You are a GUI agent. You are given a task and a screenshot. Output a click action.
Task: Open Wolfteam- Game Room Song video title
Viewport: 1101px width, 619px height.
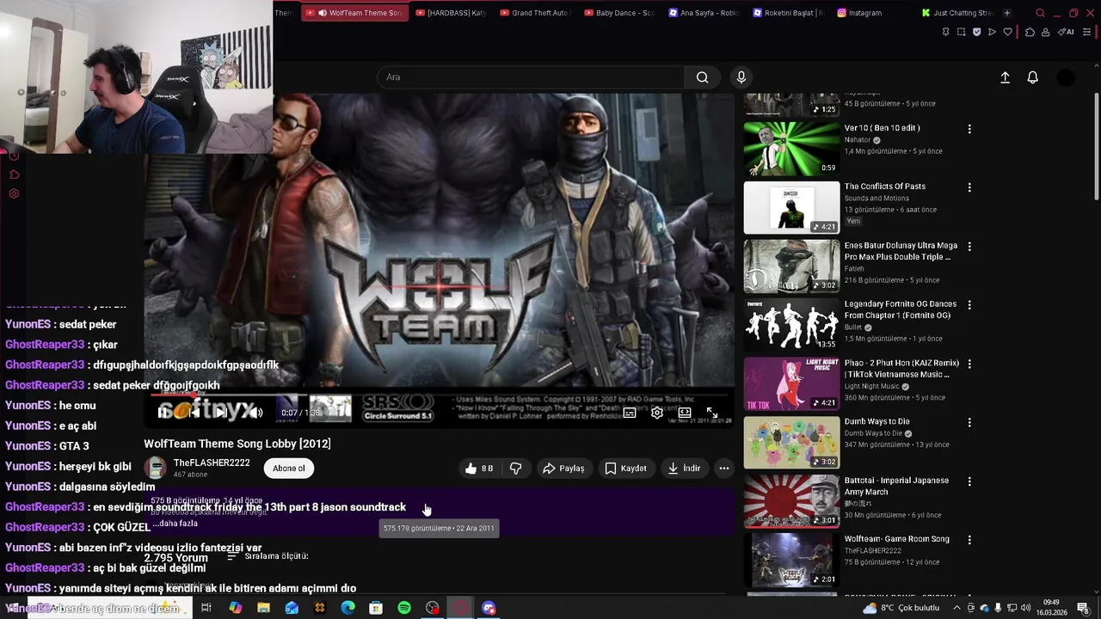(897, 539)
